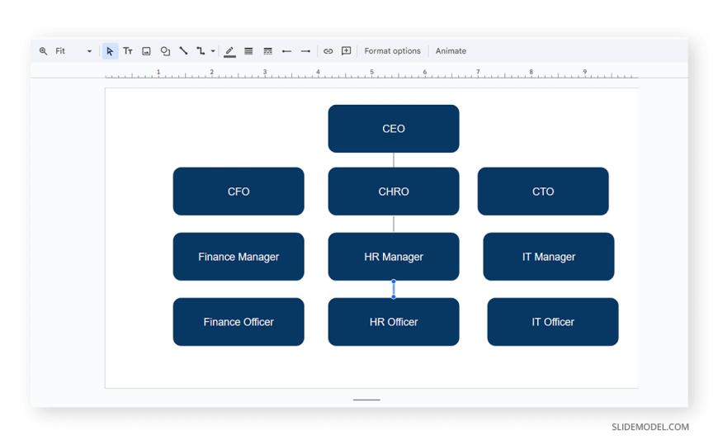Click the CTO shape
The image size is (718, 445).
click(543, 191)
